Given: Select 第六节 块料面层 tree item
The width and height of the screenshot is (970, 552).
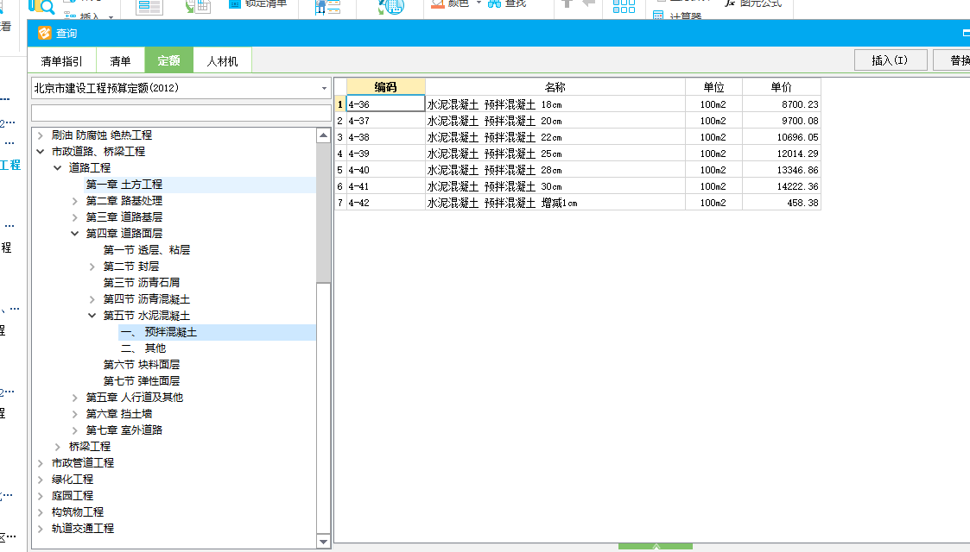Looking at the screenshot, I should 142,365.
